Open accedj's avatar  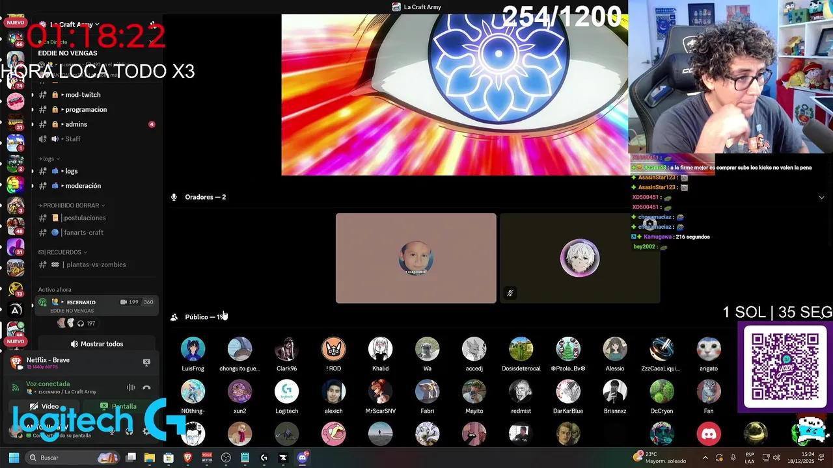[x=474, y=349]
